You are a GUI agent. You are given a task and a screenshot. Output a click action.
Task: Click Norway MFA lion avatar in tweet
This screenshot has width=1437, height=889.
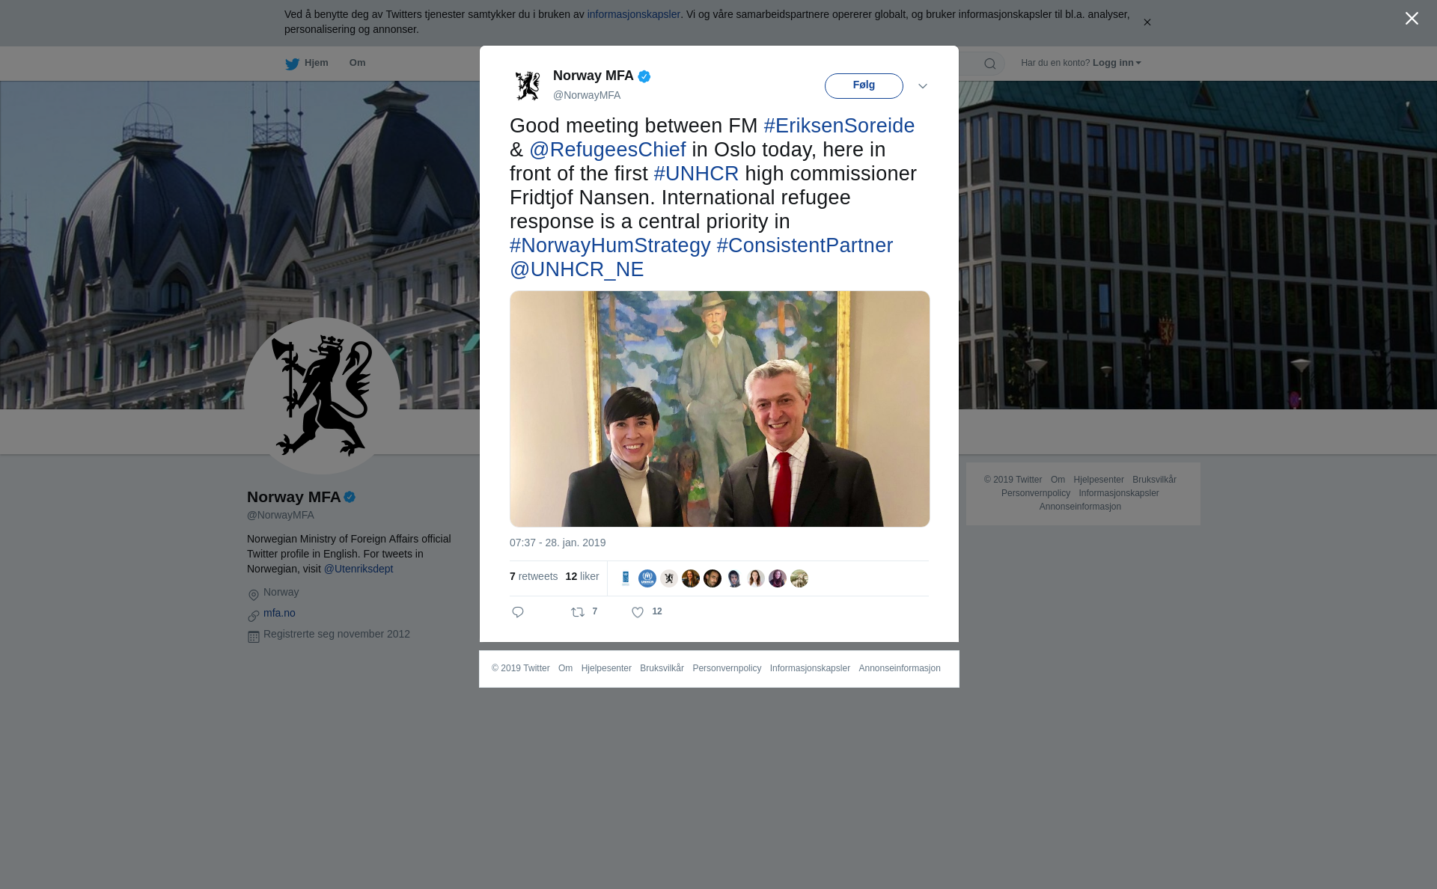[528, 85]
